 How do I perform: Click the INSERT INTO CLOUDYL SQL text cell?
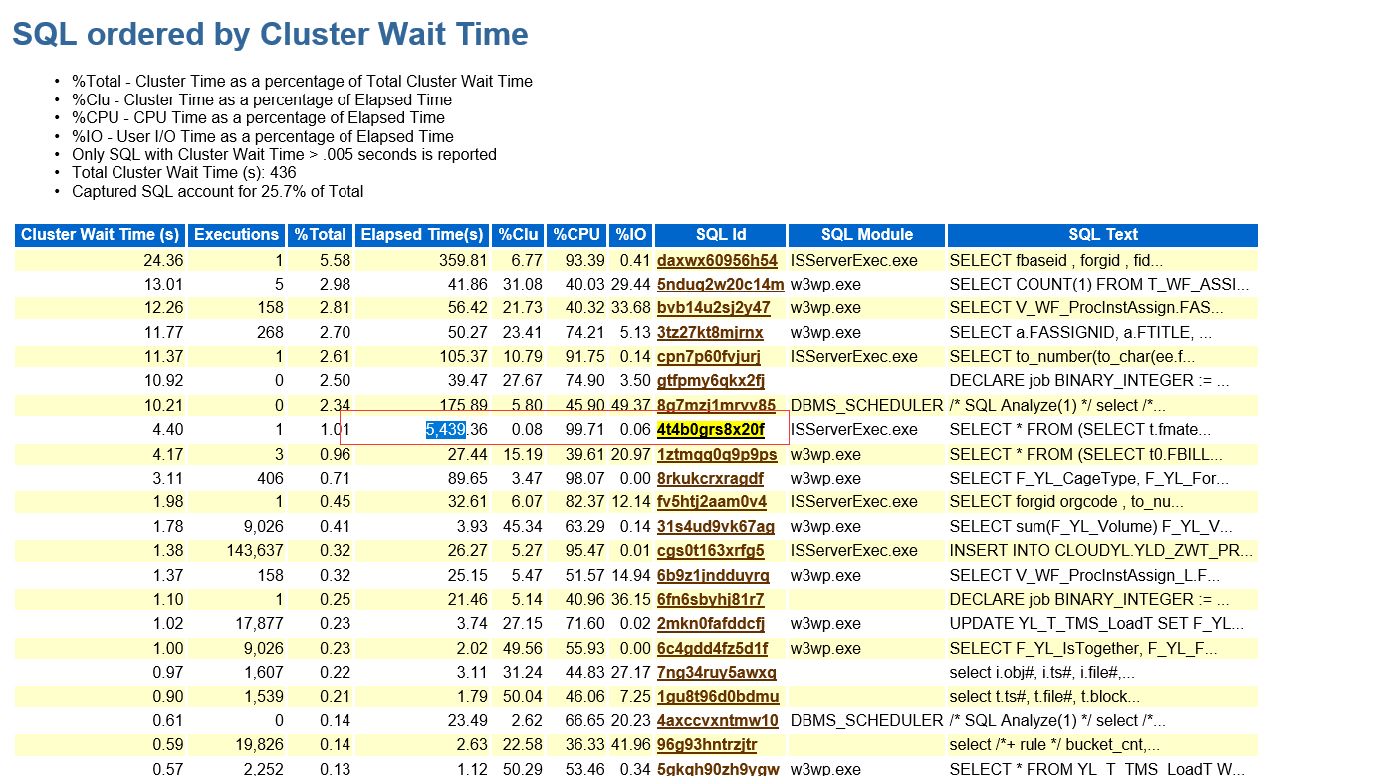click(x=1100, y=551)
